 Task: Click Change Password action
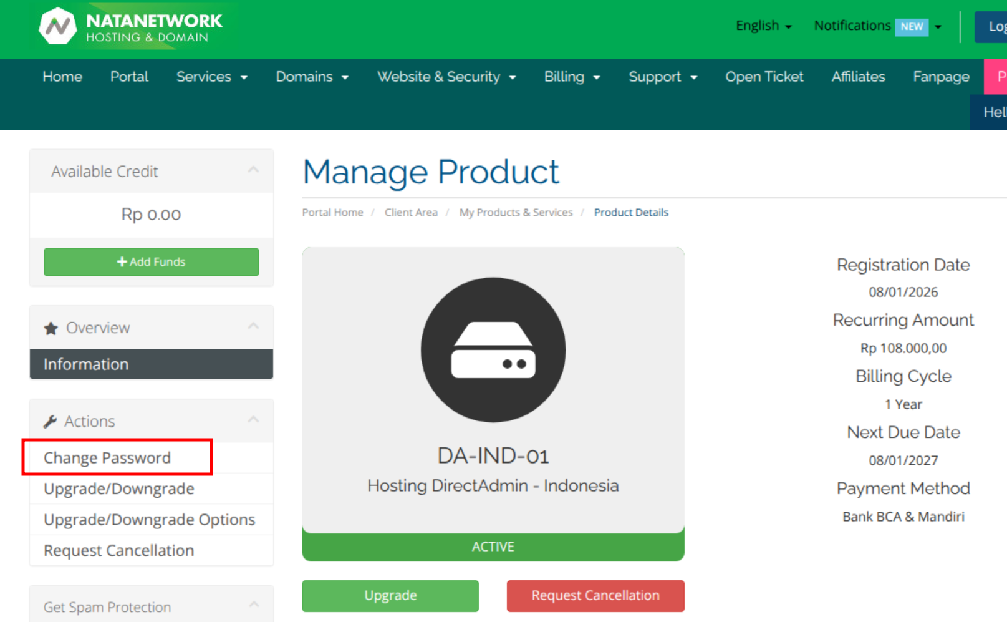click(x=152, y=458)
